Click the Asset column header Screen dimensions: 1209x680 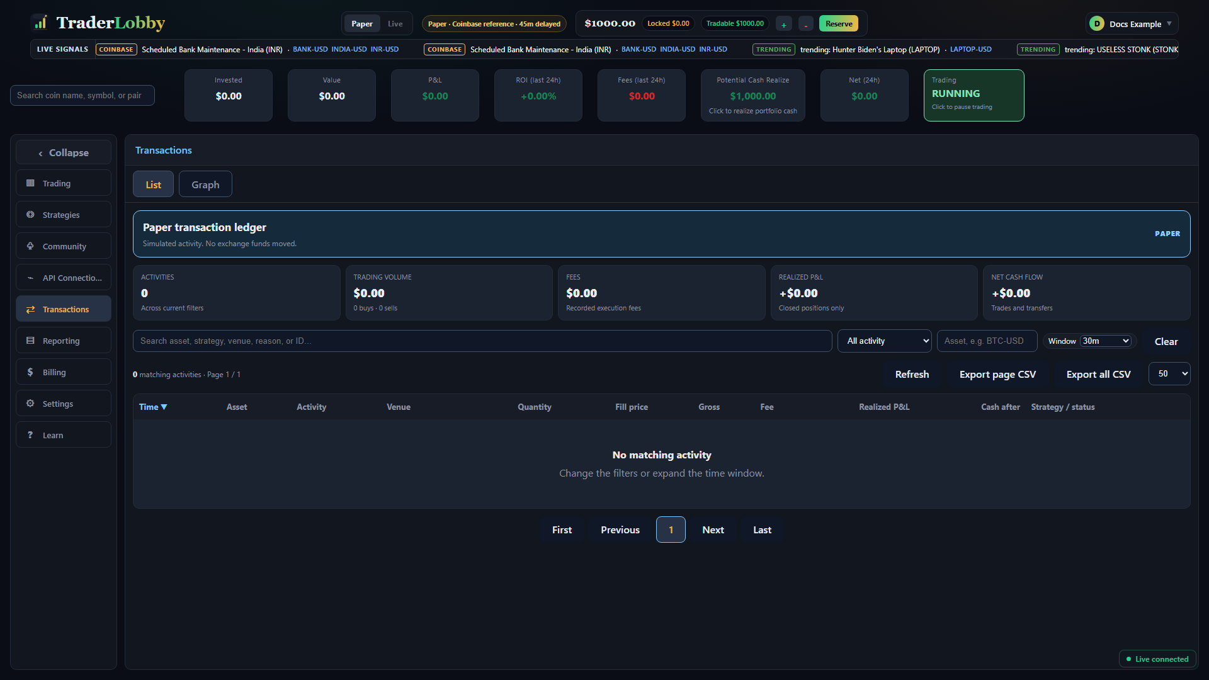[237, 407]
